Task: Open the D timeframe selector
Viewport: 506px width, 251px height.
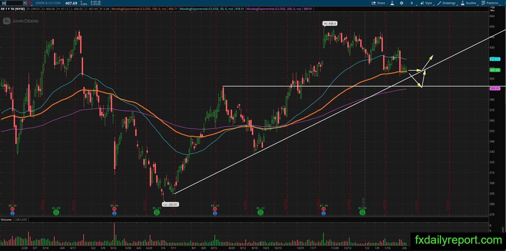Action: tap(412, 3)
